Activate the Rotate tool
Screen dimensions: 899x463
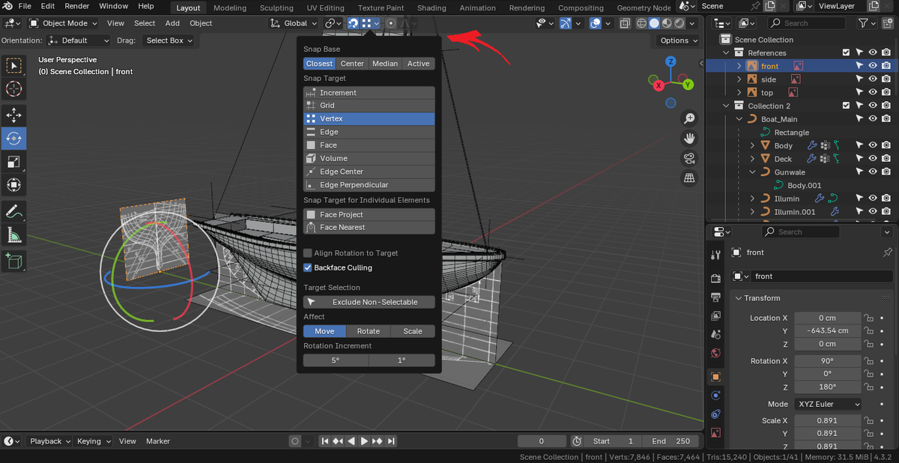pyautogui.click(x=13, y=139)
